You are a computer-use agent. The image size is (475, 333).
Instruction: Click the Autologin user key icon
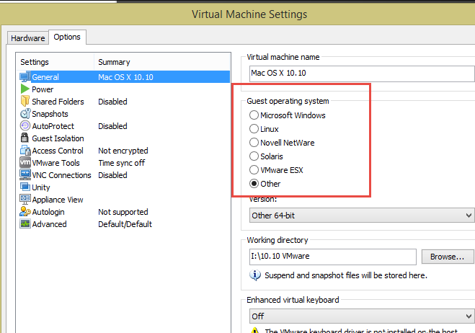25,211
